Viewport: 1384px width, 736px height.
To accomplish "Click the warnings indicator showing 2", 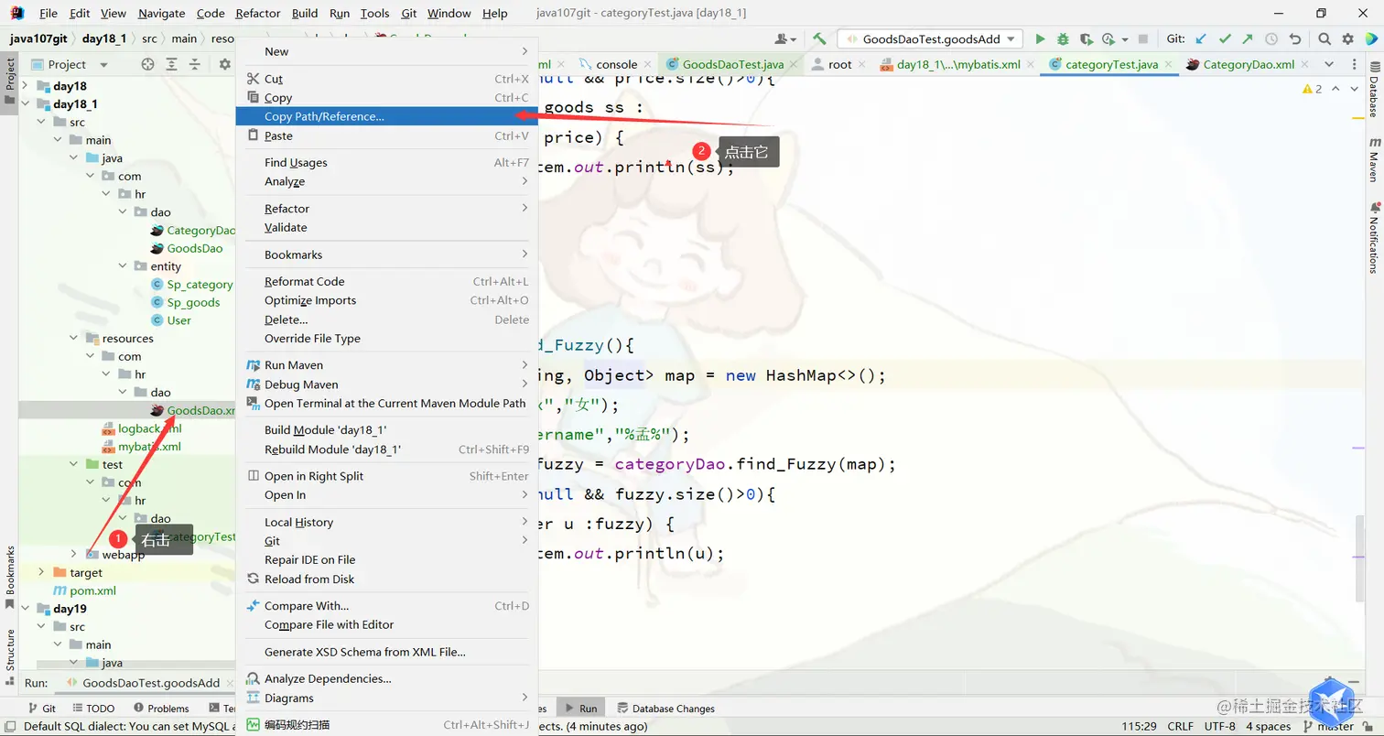I will point(1312,89).
